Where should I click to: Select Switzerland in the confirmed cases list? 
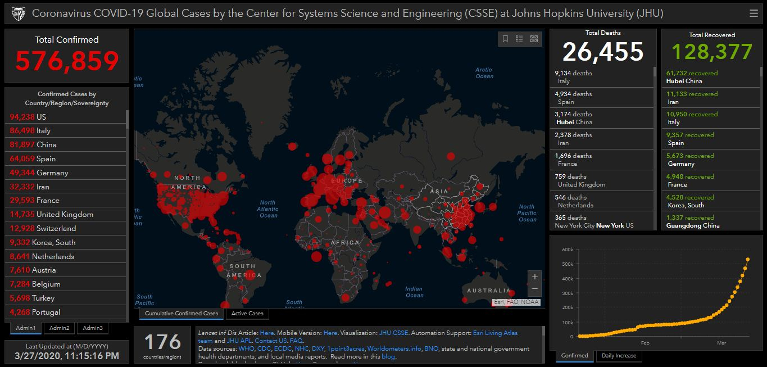(x=56, y=228)
